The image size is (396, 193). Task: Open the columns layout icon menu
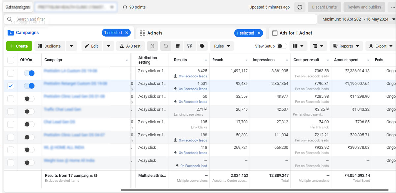point(298,46)
